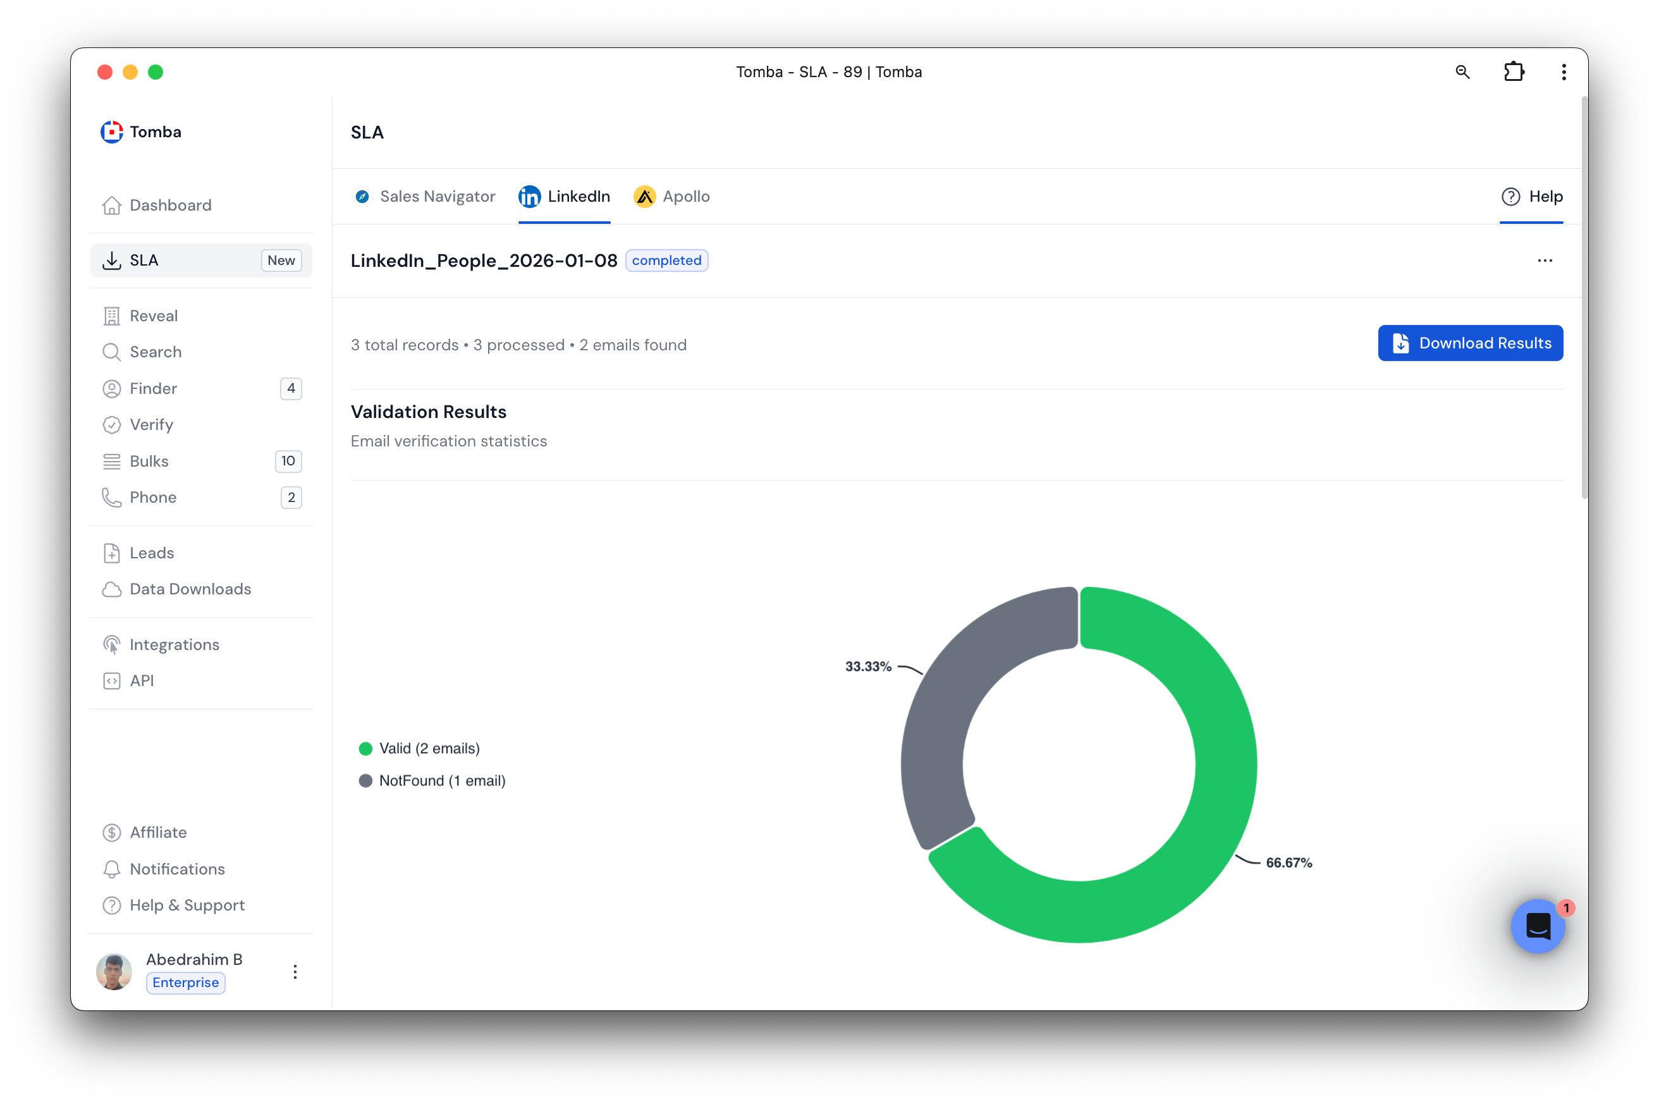Open the Dashboard home icon
Screen dimensions: 1659x1104
111,205
